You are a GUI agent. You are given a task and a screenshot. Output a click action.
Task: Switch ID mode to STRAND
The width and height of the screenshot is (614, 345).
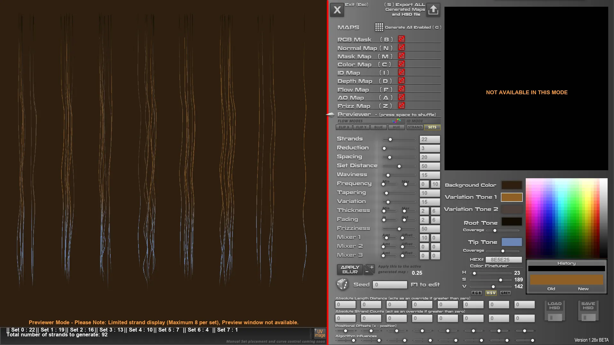pos(415,127)
